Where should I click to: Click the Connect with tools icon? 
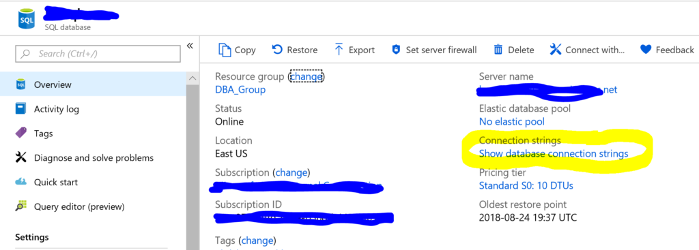pos(555,49)
